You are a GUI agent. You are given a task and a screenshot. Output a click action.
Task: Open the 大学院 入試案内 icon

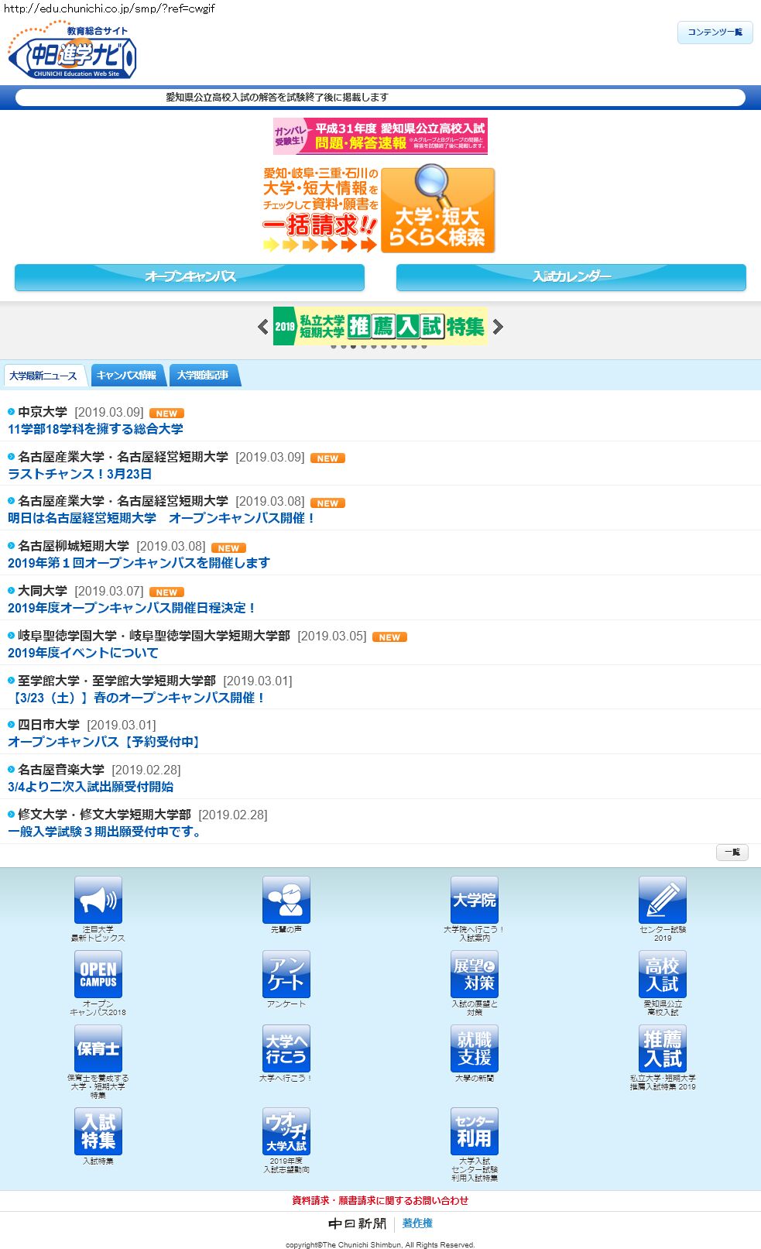[x=475, y=900]
